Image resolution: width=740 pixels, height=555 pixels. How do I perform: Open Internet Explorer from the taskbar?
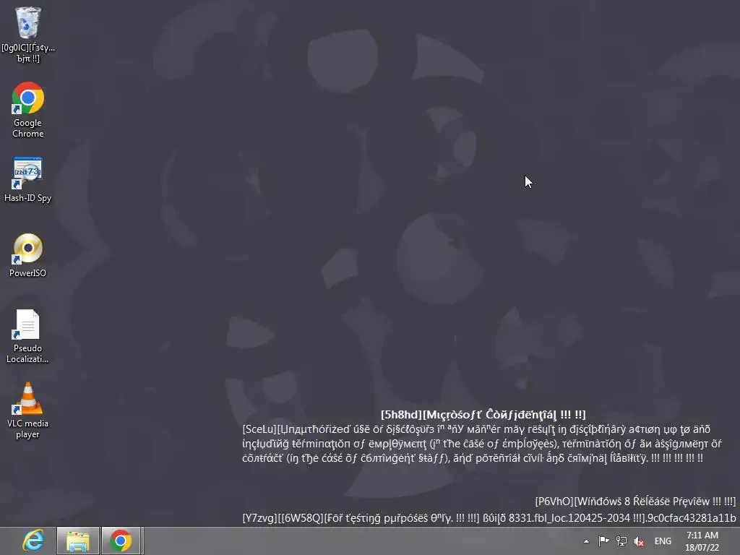tap(33, 541)
